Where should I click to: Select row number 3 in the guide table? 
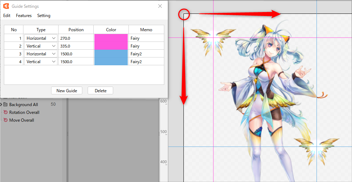click(x=14, y=54)
